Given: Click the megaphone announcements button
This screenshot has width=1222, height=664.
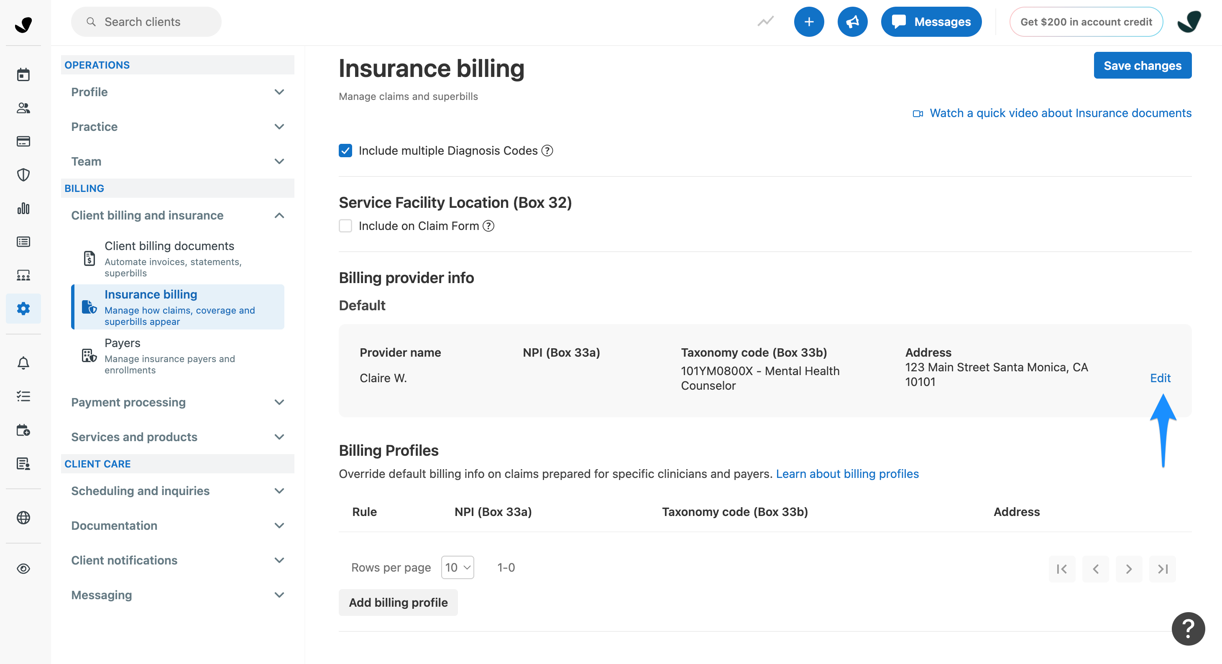Looking at the screenshot, I should (852, 22).
